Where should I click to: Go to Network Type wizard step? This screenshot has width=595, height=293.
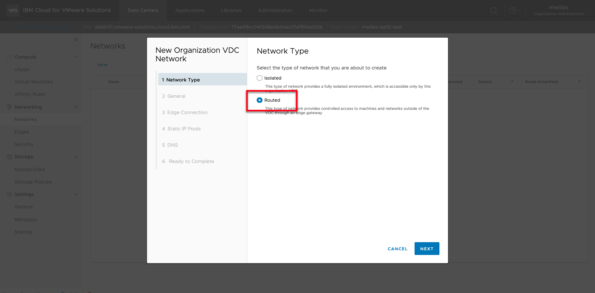pyautogui.click(x=183, y=80)
